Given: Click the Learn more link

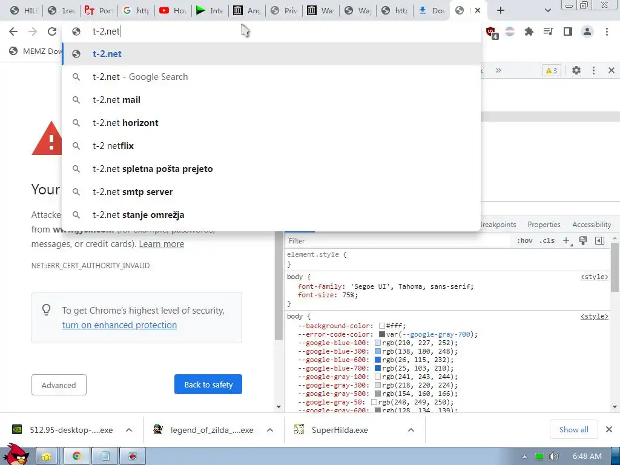Looking at the screenshot, I should click(x=161, y=244).
